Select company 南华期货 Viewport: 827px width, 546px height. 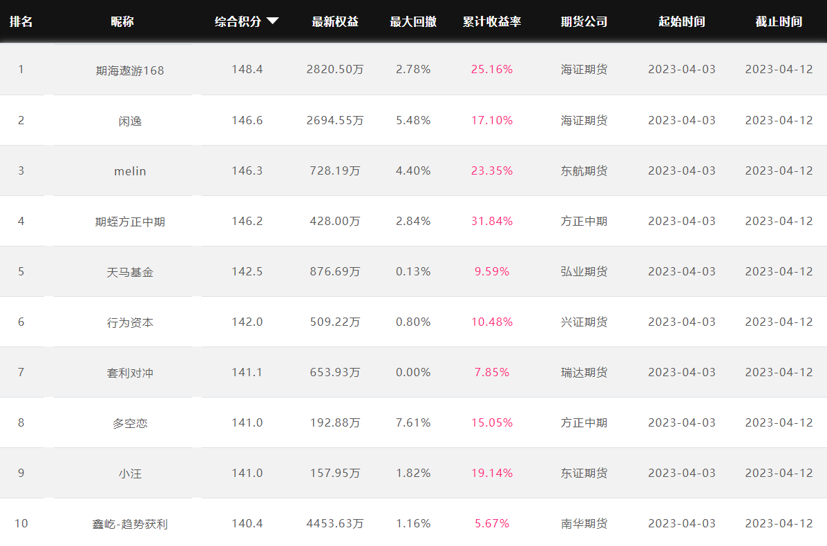584,524
